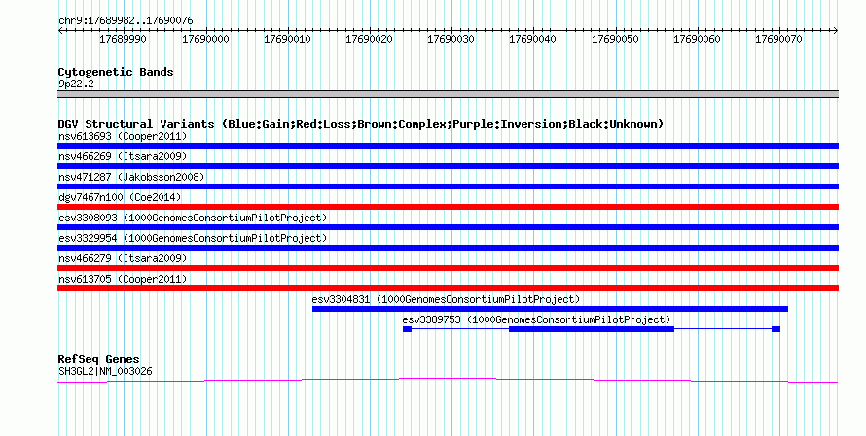The image size is (866, 436).
Task: Click ruler position 17690000
Action: (x=205, y=39)
